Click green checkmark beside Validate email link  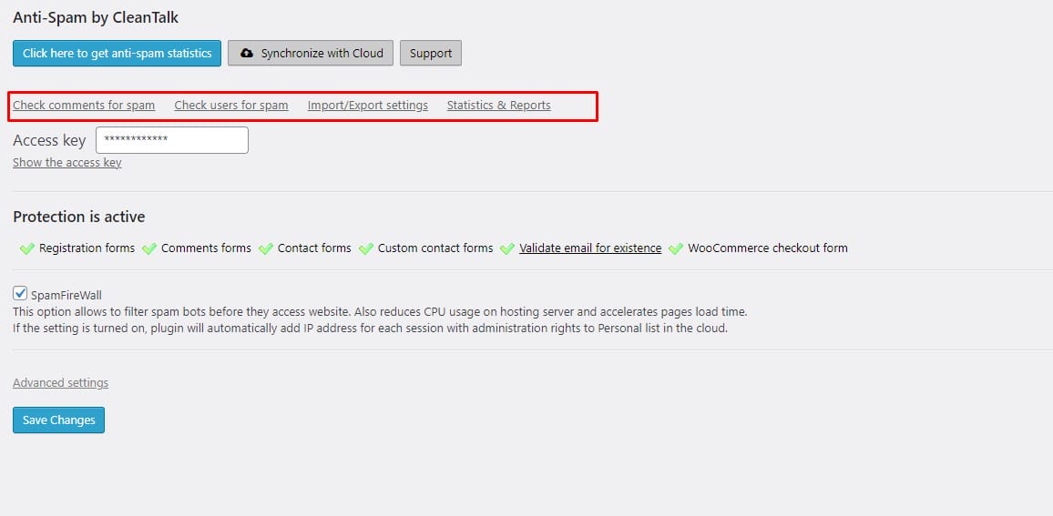(x=506, y=248)
